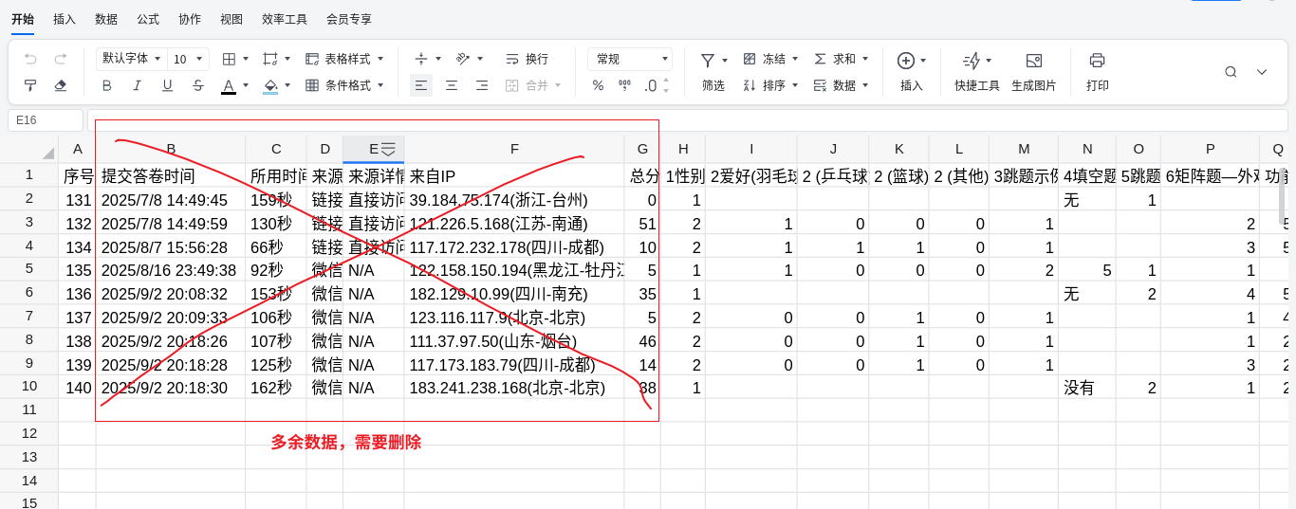Click the border style pen icon
The image size is (1296, 509).
click(x=270, y=59)
